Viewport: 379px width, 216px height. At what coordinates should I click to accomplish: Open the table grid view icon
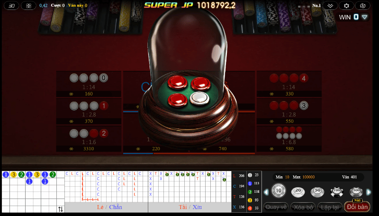[x=28, y=6]
